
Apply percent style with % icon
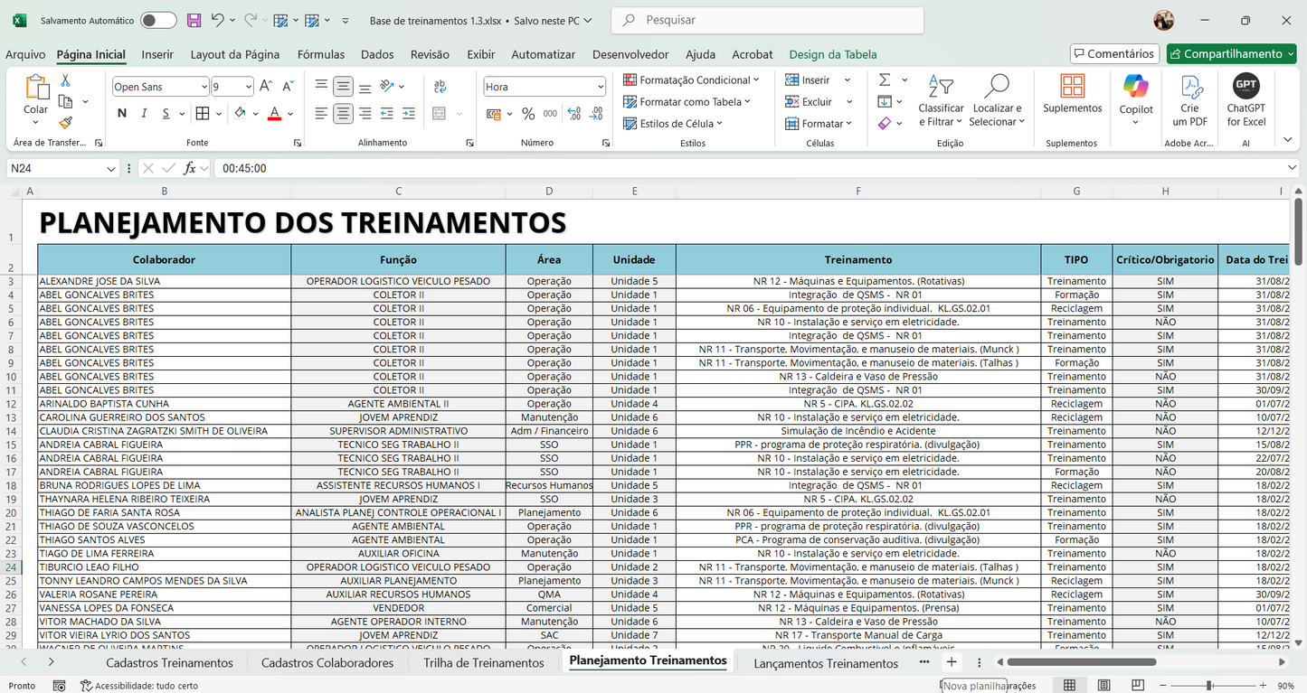[x=527, y=114]
